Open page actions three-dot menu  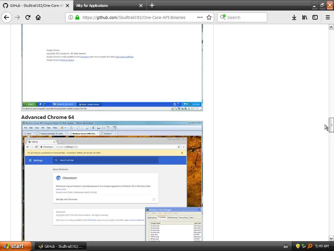[200, 18]
